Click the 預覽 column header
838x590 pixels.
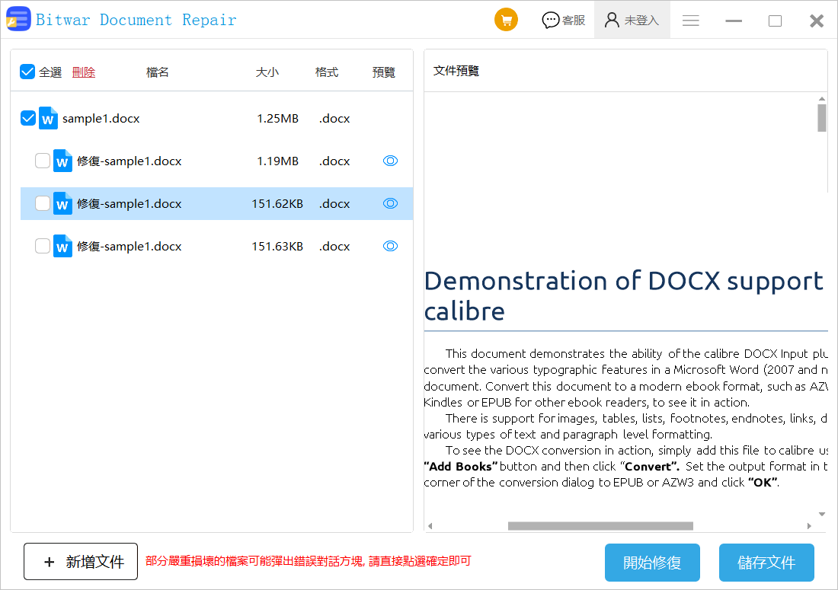384,72
